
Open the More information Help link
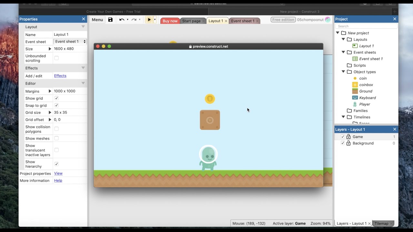pyautogui.click(x=58, y=180)
